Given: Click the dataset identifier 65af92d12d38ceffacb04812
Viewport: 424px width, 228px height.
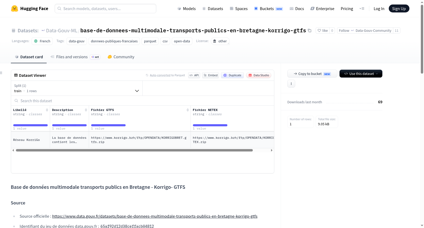Looking at the screenshot, I should pyautogui.click(x=127, y=226).
